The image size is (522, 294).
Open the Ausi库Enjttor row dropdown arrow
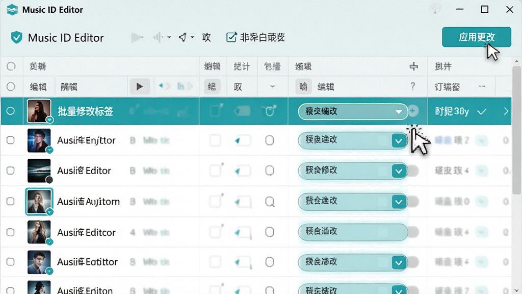(x=399, y=141)
